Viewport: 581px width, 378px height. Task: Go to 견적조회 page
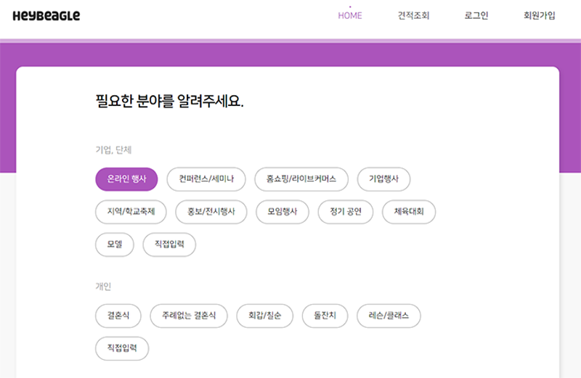coord(413,16)
